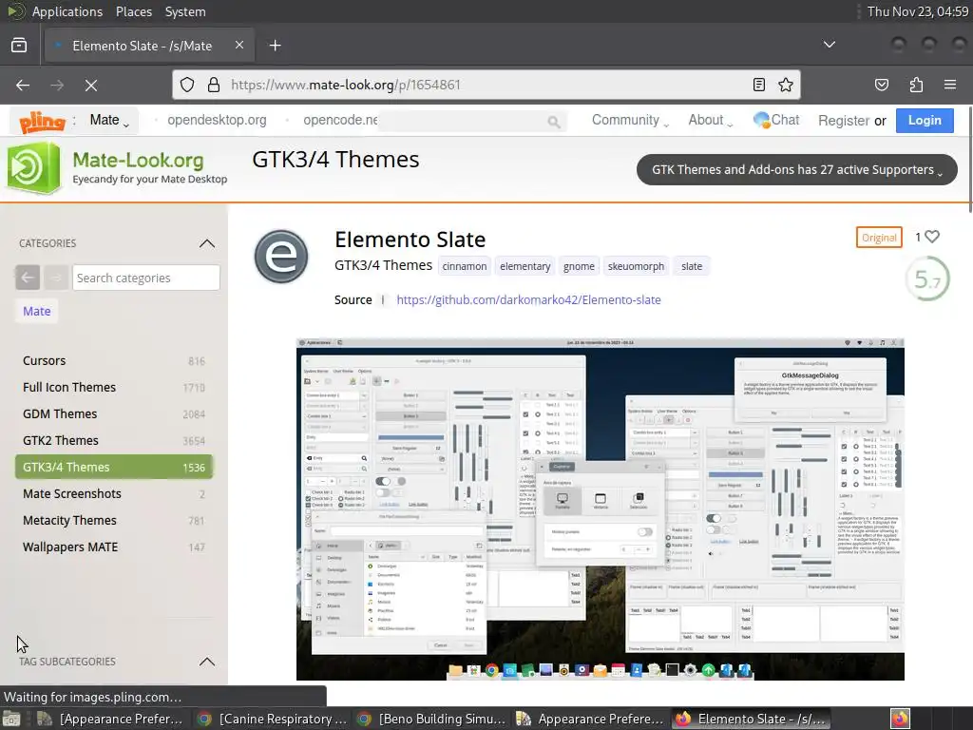This screenshot has height=730, width=973.
Task: Click the Firefox icon in bottom-right tray
Action: point(900,719)
